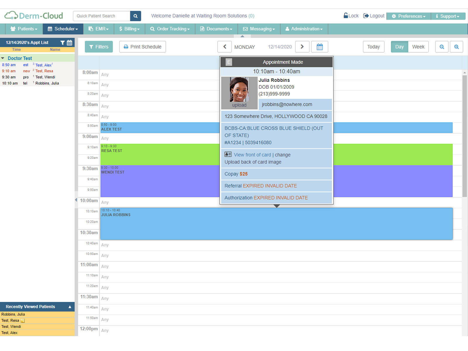Go to previous day arrow
The width and height of the screenshot is (468, 351).
tap(225, 47)
